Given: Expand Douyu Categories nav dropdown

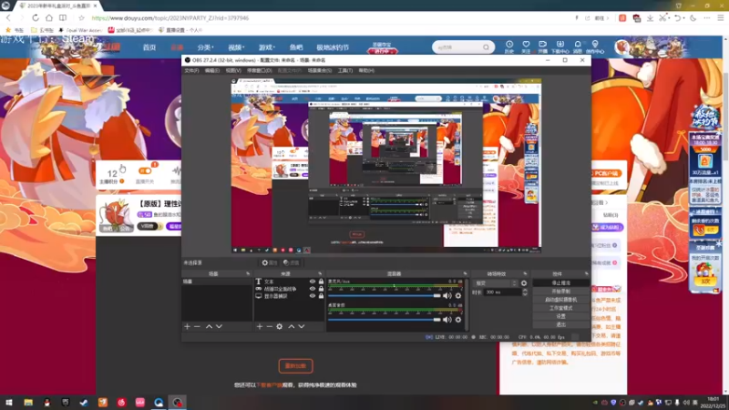Looking at the screenshot, I should point(205,47).
